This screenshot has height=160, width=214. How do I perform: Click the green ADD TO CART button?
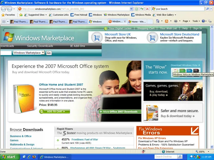tap(55, 111)
